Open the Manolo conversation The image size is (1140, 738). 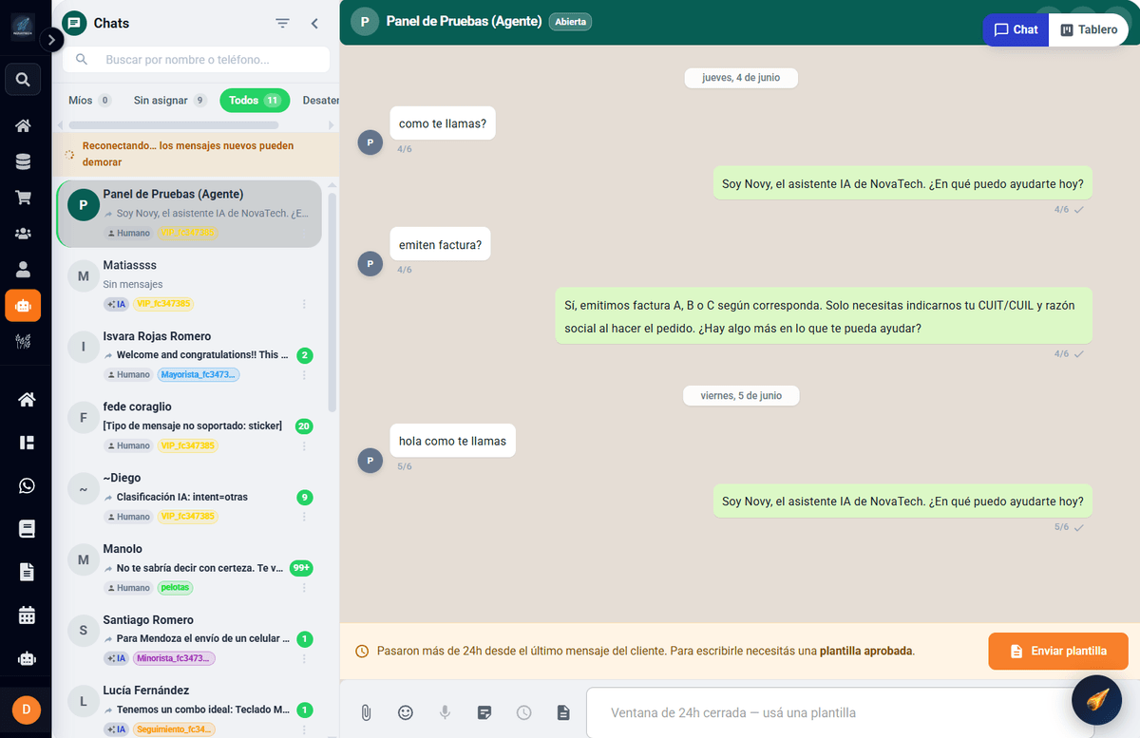tap(189, 568)
